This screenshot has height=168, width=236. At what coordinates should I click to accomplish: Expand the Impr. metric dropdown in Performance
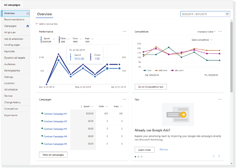(x=93, y=39)
